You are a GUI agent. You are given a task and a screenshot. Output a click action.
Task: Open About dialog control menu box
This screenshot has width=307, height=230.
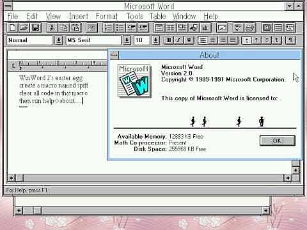(x=114, y=55)
